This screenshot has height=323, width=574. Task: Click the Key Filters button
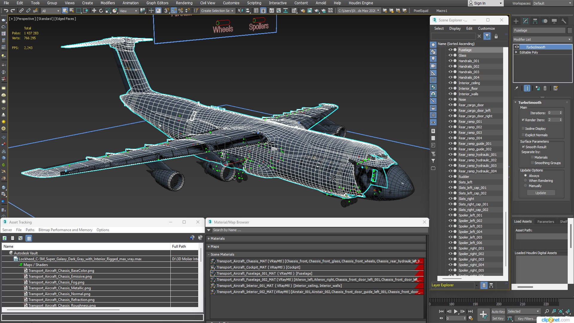[x=526, y=319]
